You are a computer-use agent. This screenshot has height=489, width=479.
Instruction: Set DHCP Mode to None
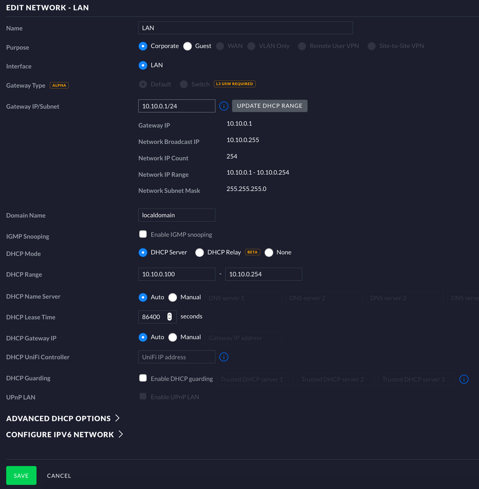click(x=268, y=252)
